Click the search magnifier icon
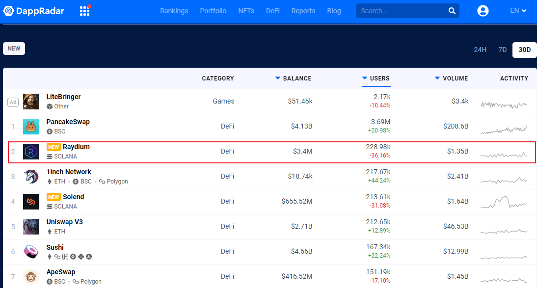Image resolution: width=537 pixels, height=288 pixels. [452, 11]
